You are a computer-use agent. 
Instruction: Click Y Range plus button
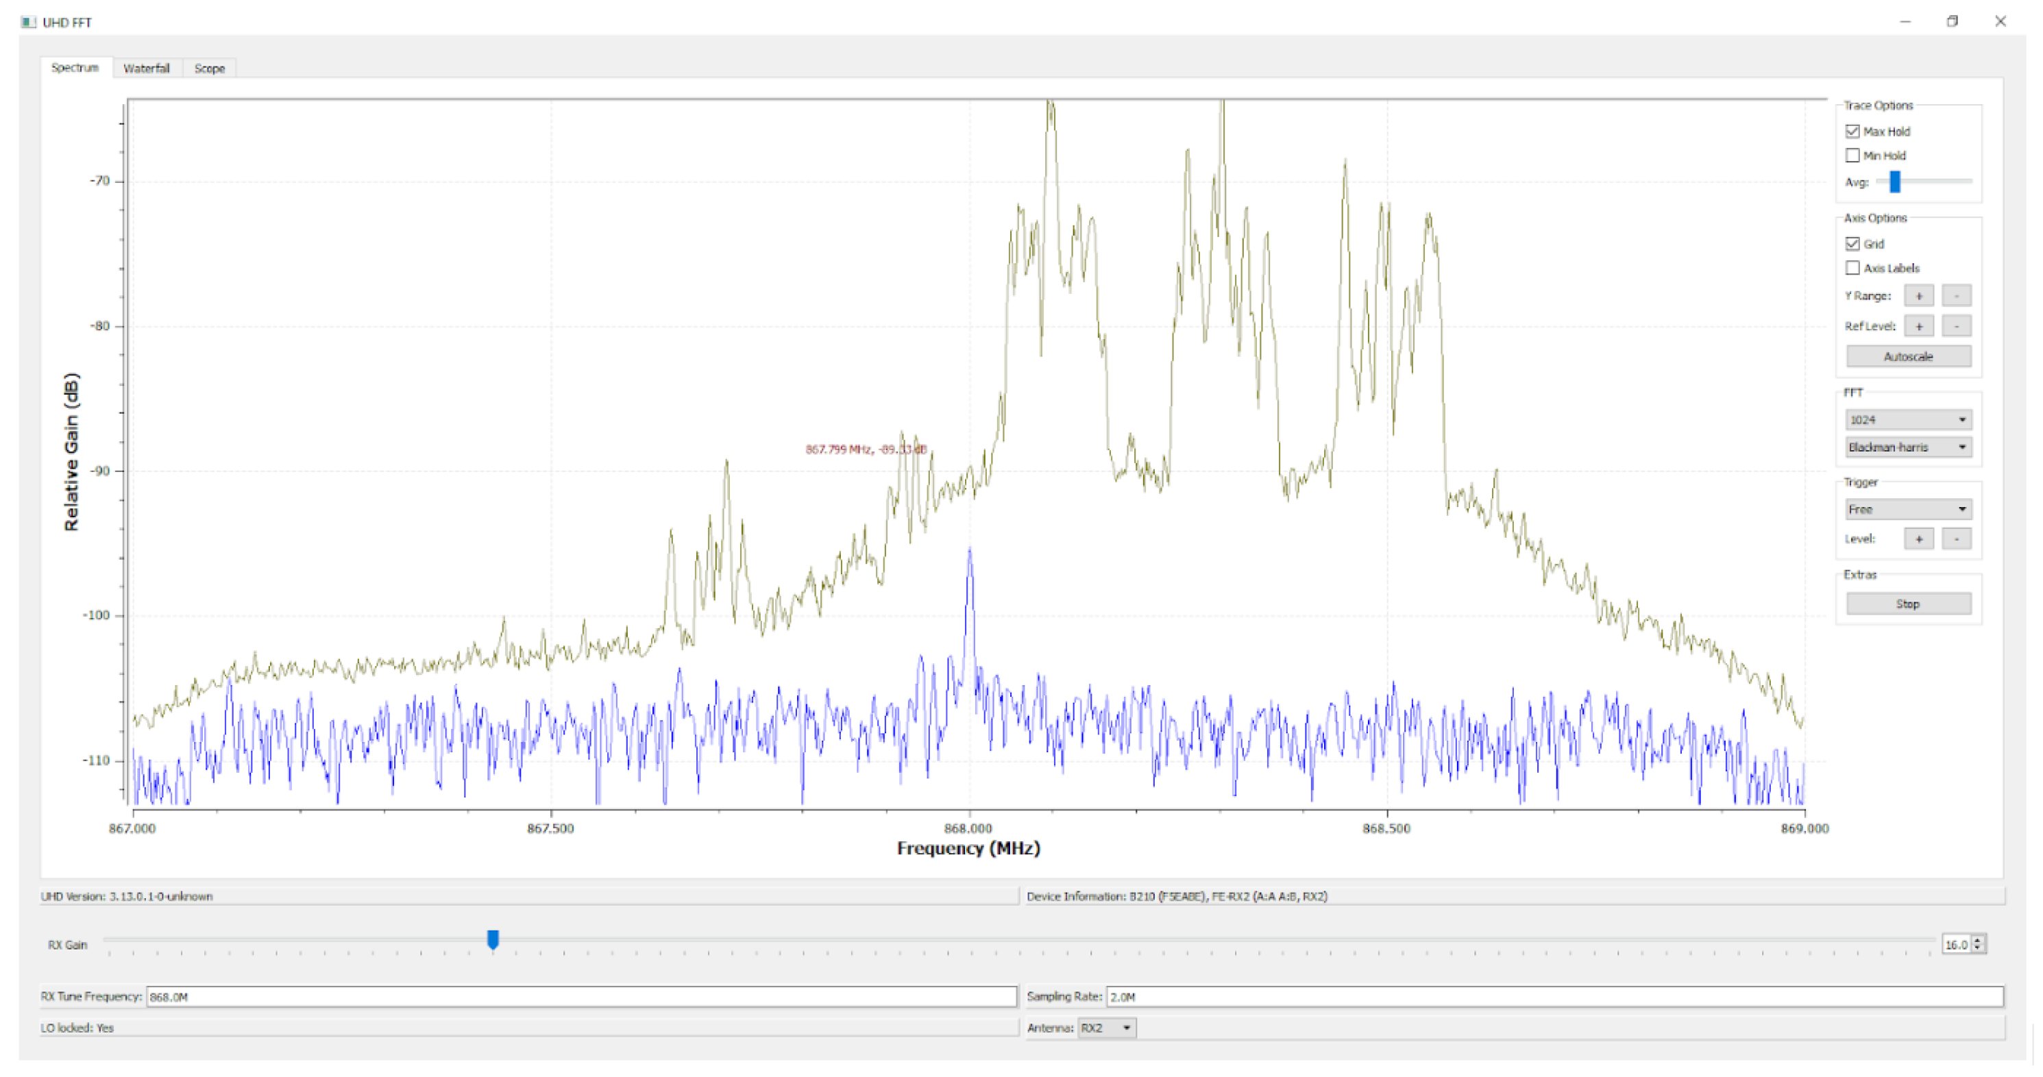(x=1918, y=296)
